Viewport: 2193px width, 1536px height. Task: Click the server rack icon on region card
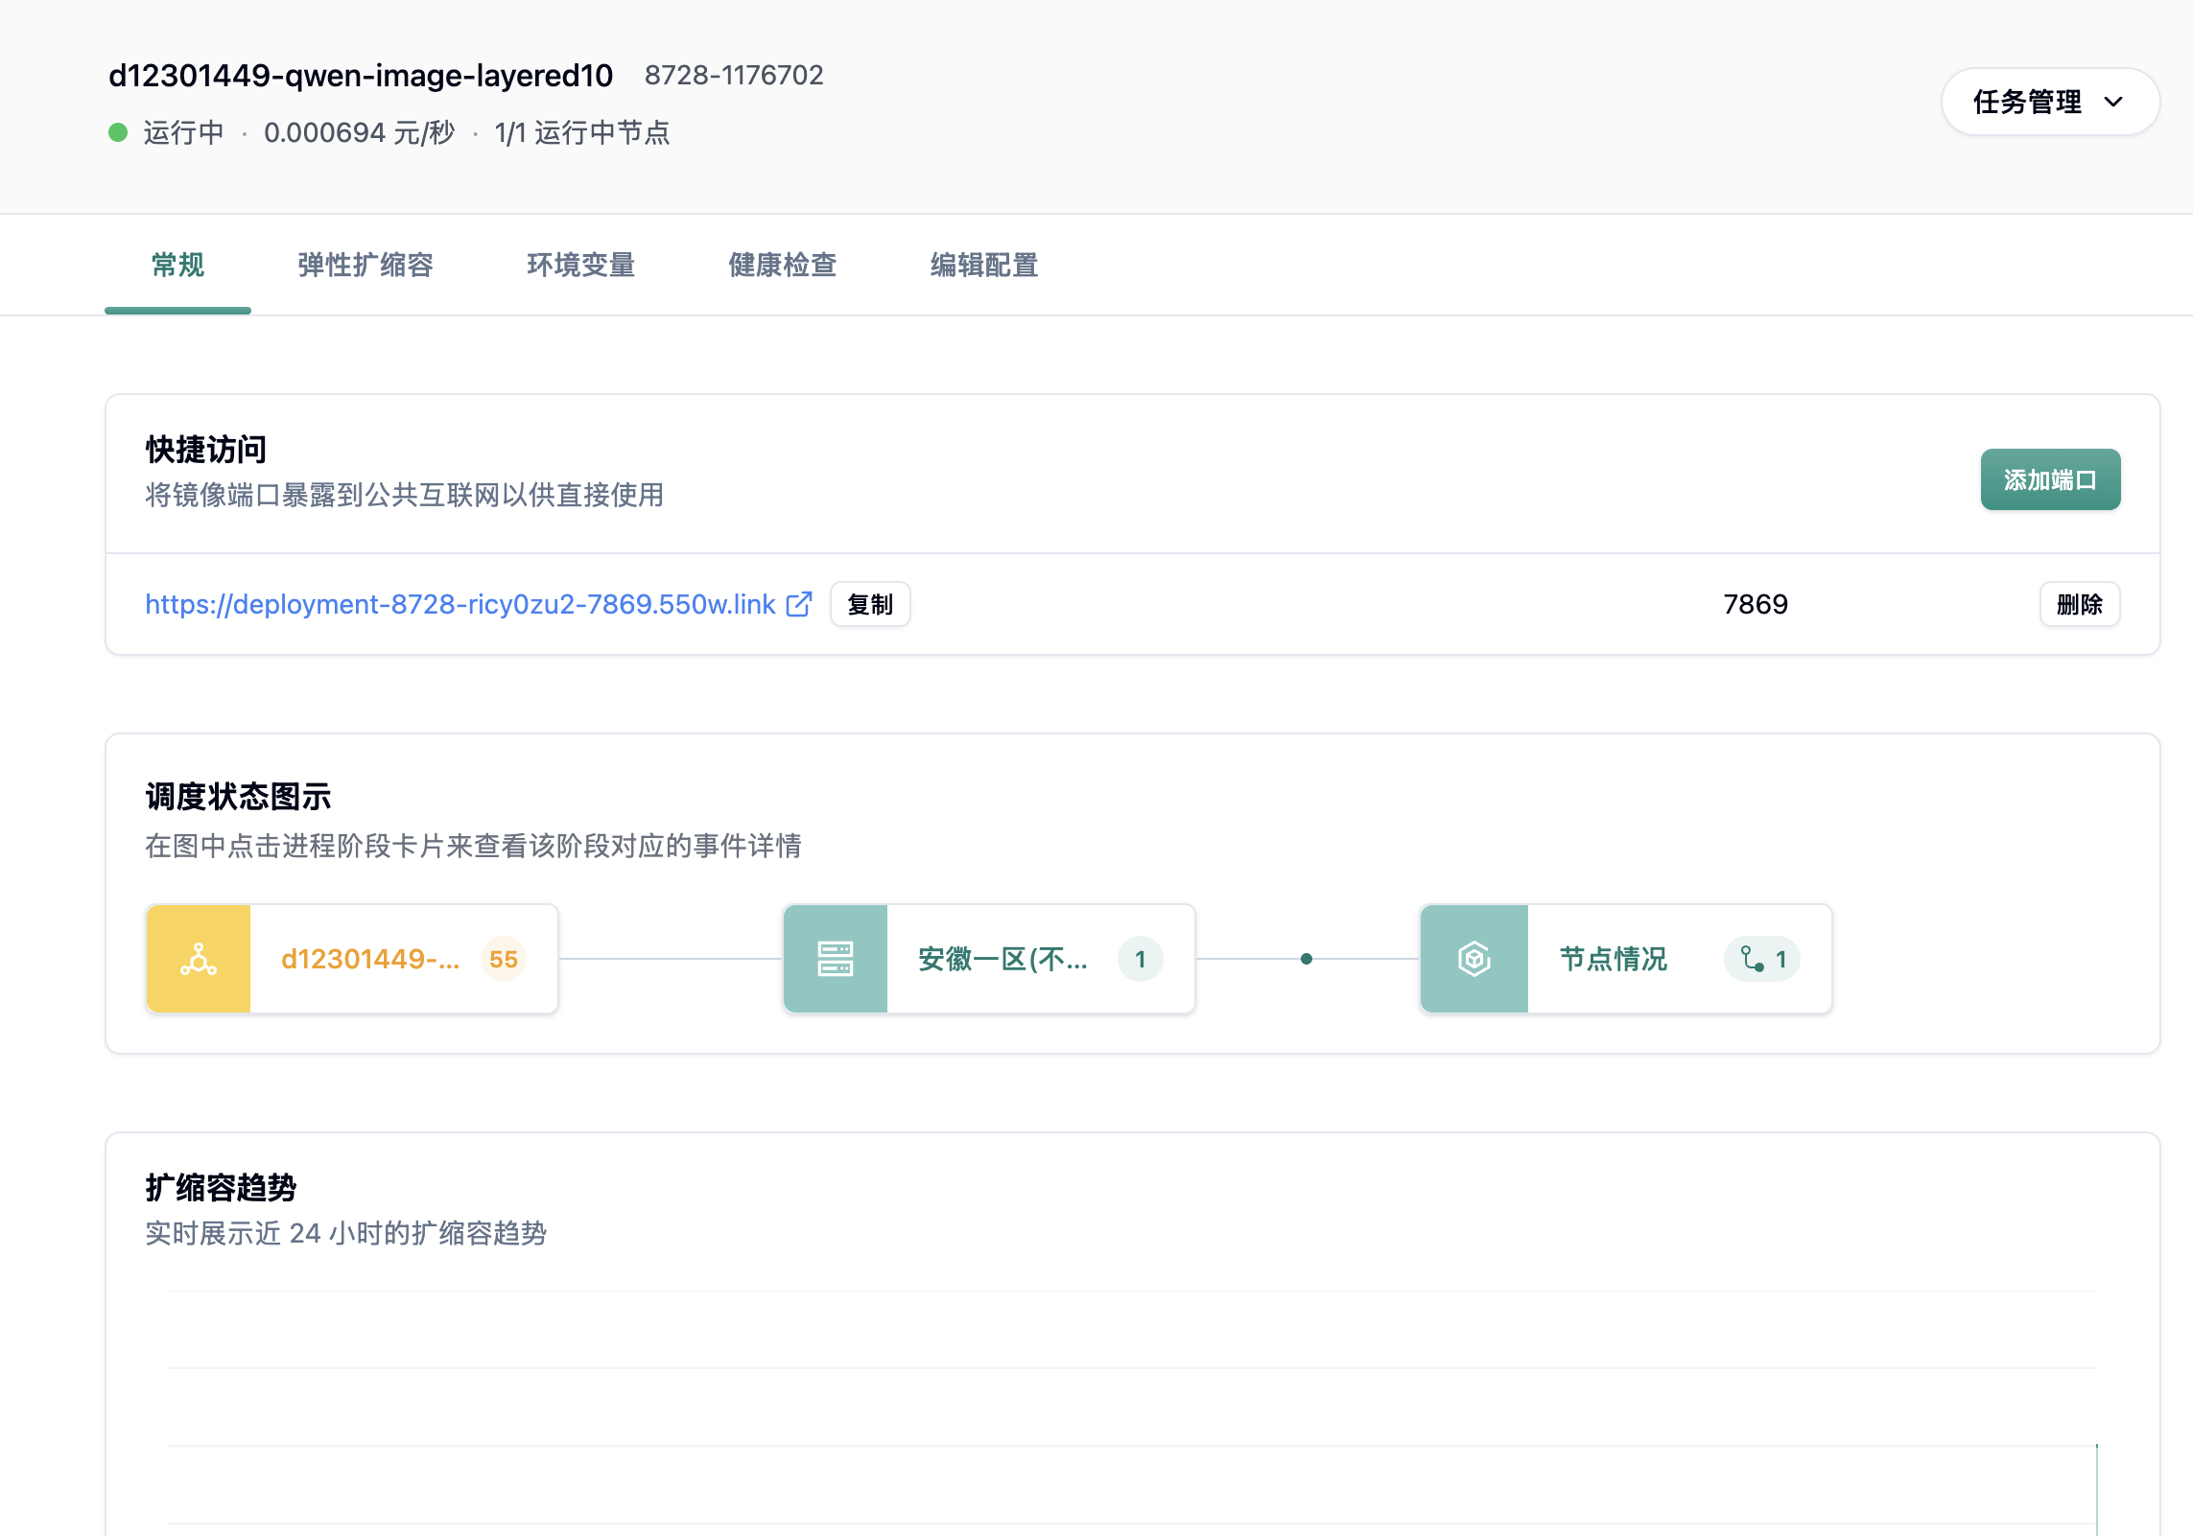(x=835, y=959)
